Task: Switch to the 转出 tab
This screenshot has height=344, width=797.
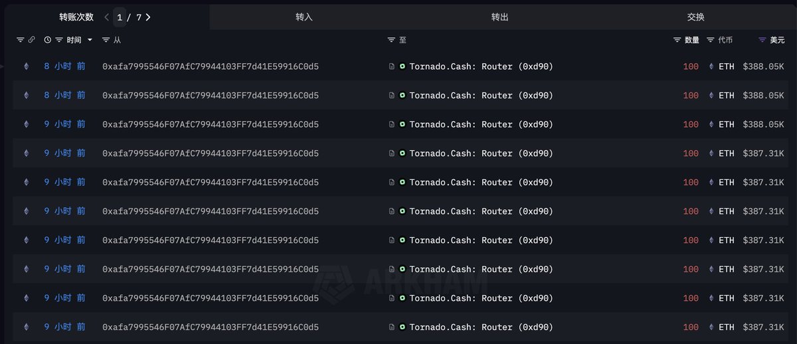Action: click(499, 17)
